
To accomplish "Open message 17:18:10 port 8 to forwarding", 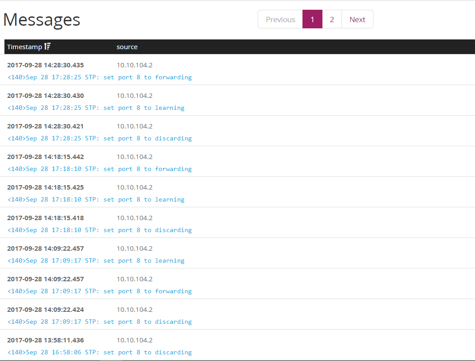I will click(x=100, y=169).
